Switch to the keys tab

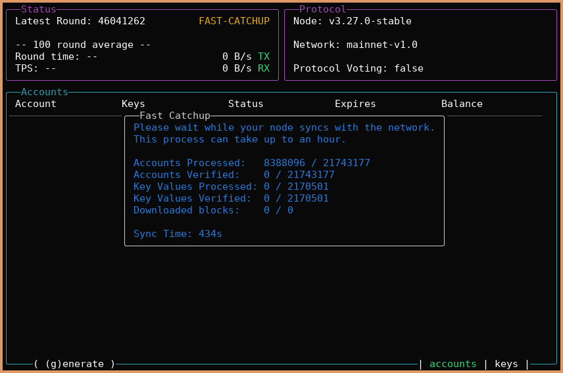point(506,364)
